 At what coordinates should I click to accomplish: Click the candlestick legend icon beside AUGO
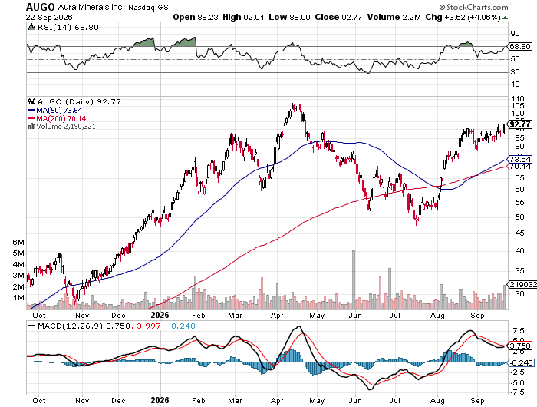[x=32, y=101]
